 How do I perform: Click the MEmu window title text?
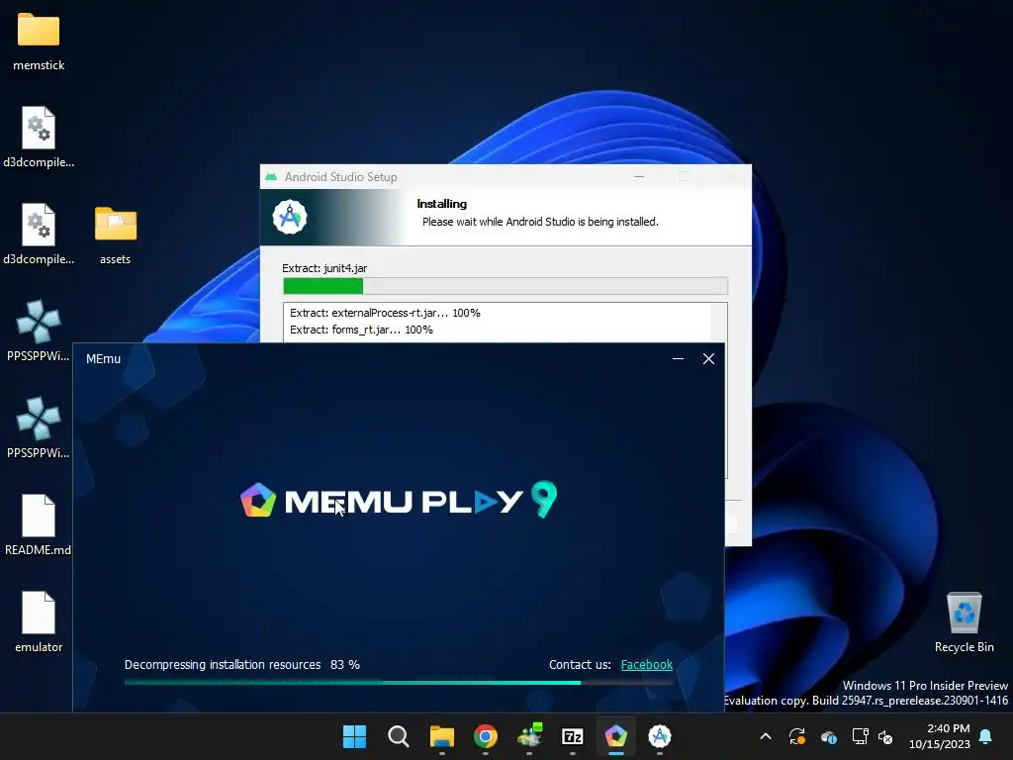click(x=103, y=358)
